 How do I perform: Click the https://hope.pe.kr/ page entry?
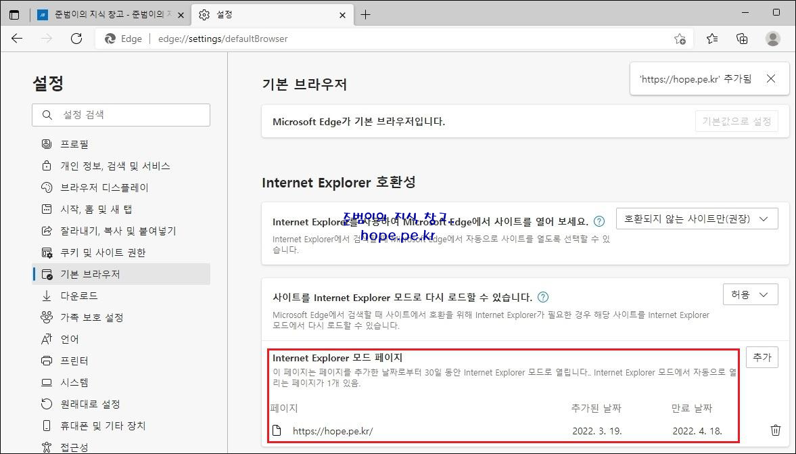click(x=333, y=431)
